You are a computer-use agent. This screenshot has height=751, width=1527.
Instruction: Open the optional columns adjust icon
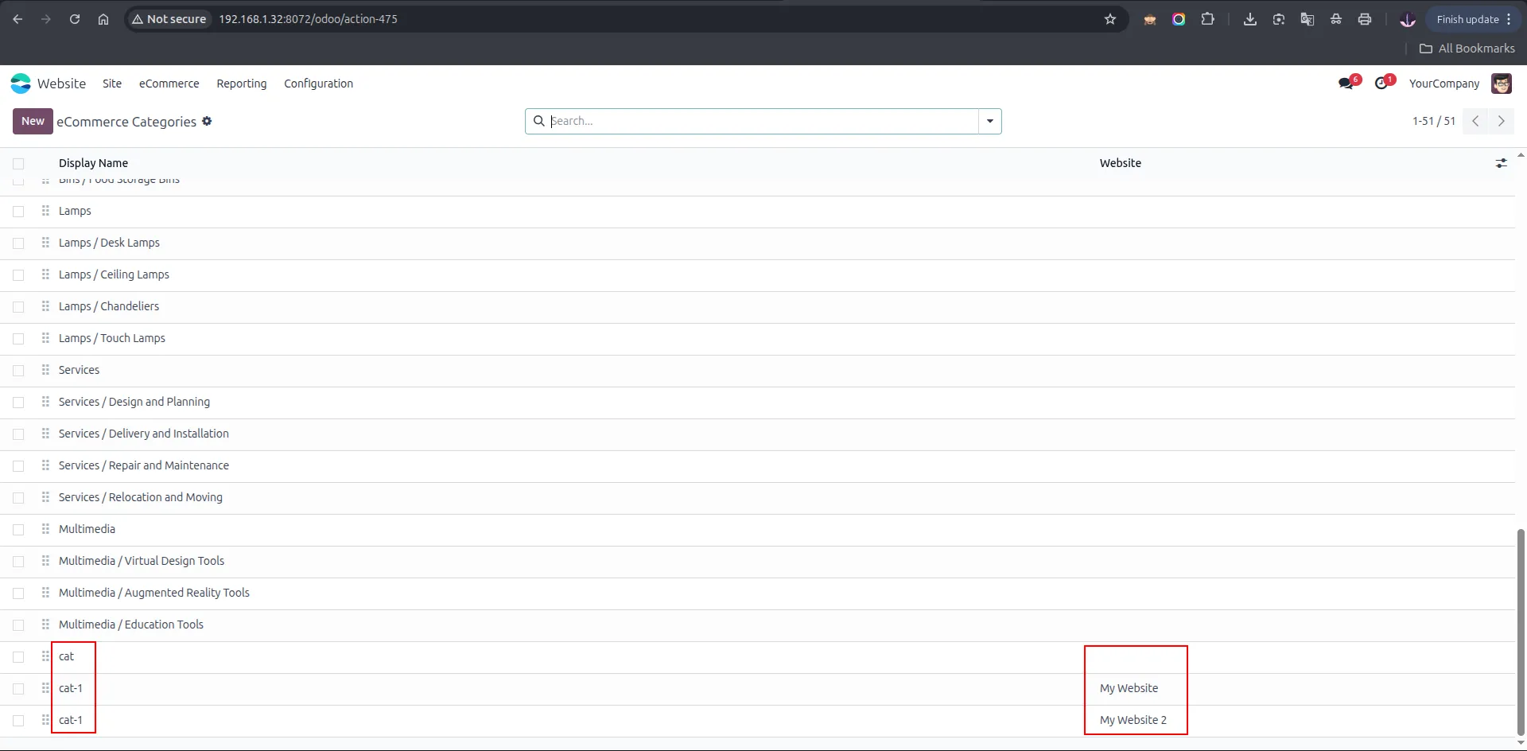[1501, 163]
